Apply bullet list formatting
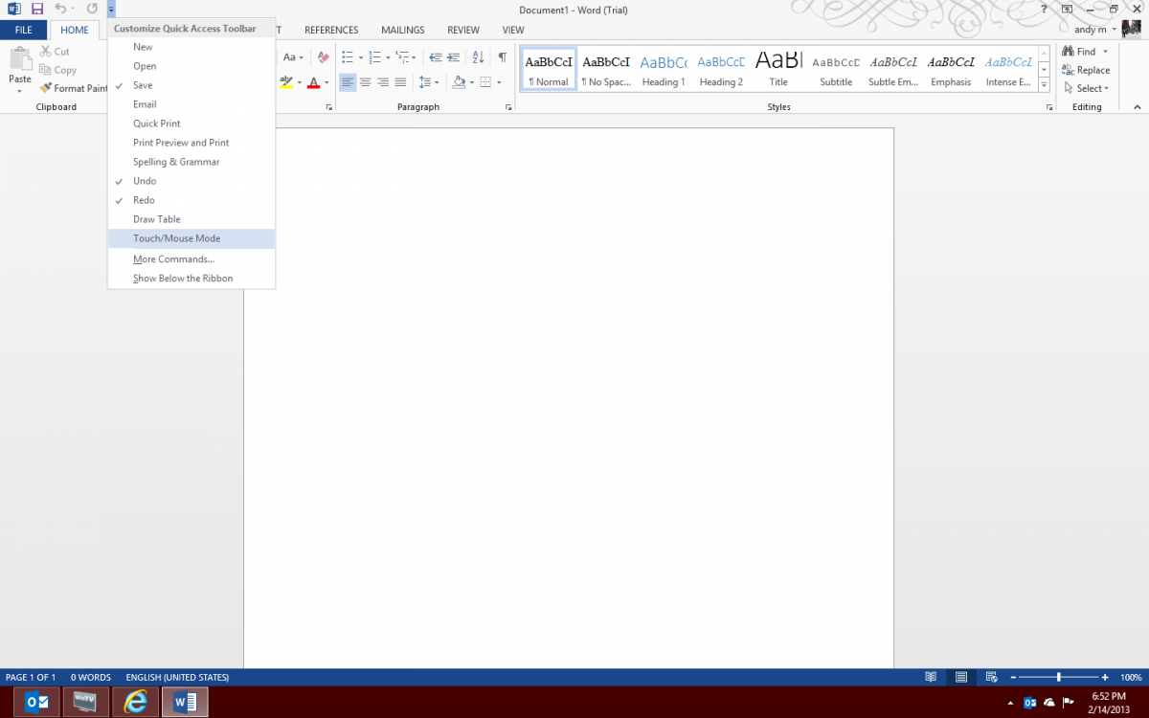 [x=348, y=57]
